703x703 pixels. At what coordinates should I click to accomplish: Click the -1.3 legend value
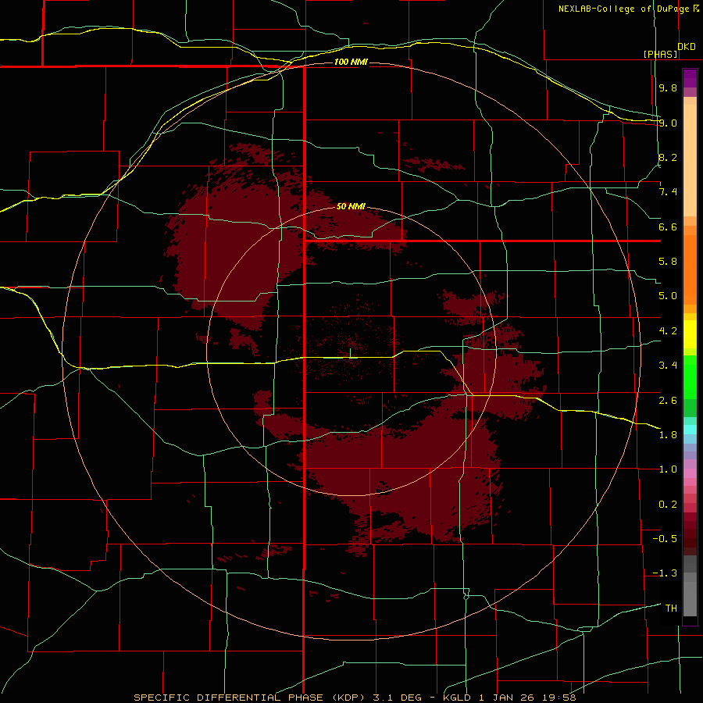(665, 573)
